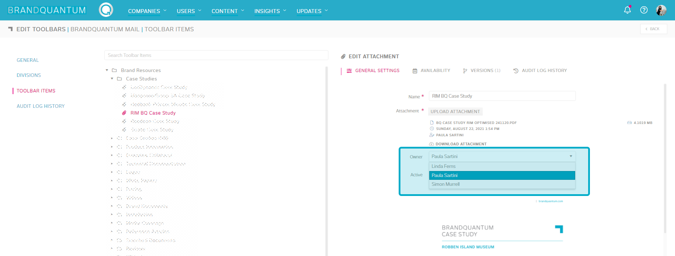Image resolution: width=675 pixels, height=256 pixels.
Task: Click the download cloud icon
Action: point(431,144)
